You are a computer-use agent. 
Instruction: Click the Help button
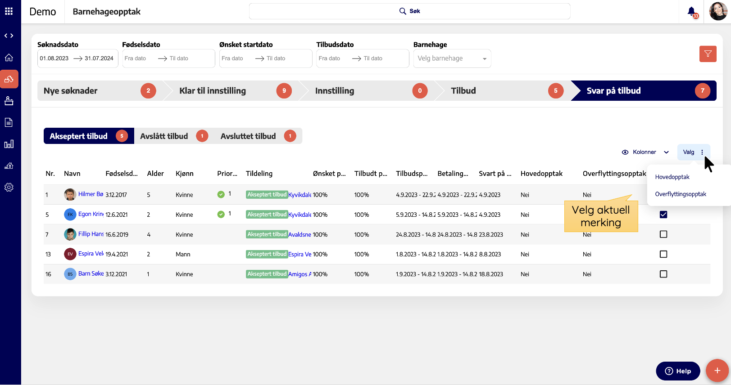(x=678, y=371)
